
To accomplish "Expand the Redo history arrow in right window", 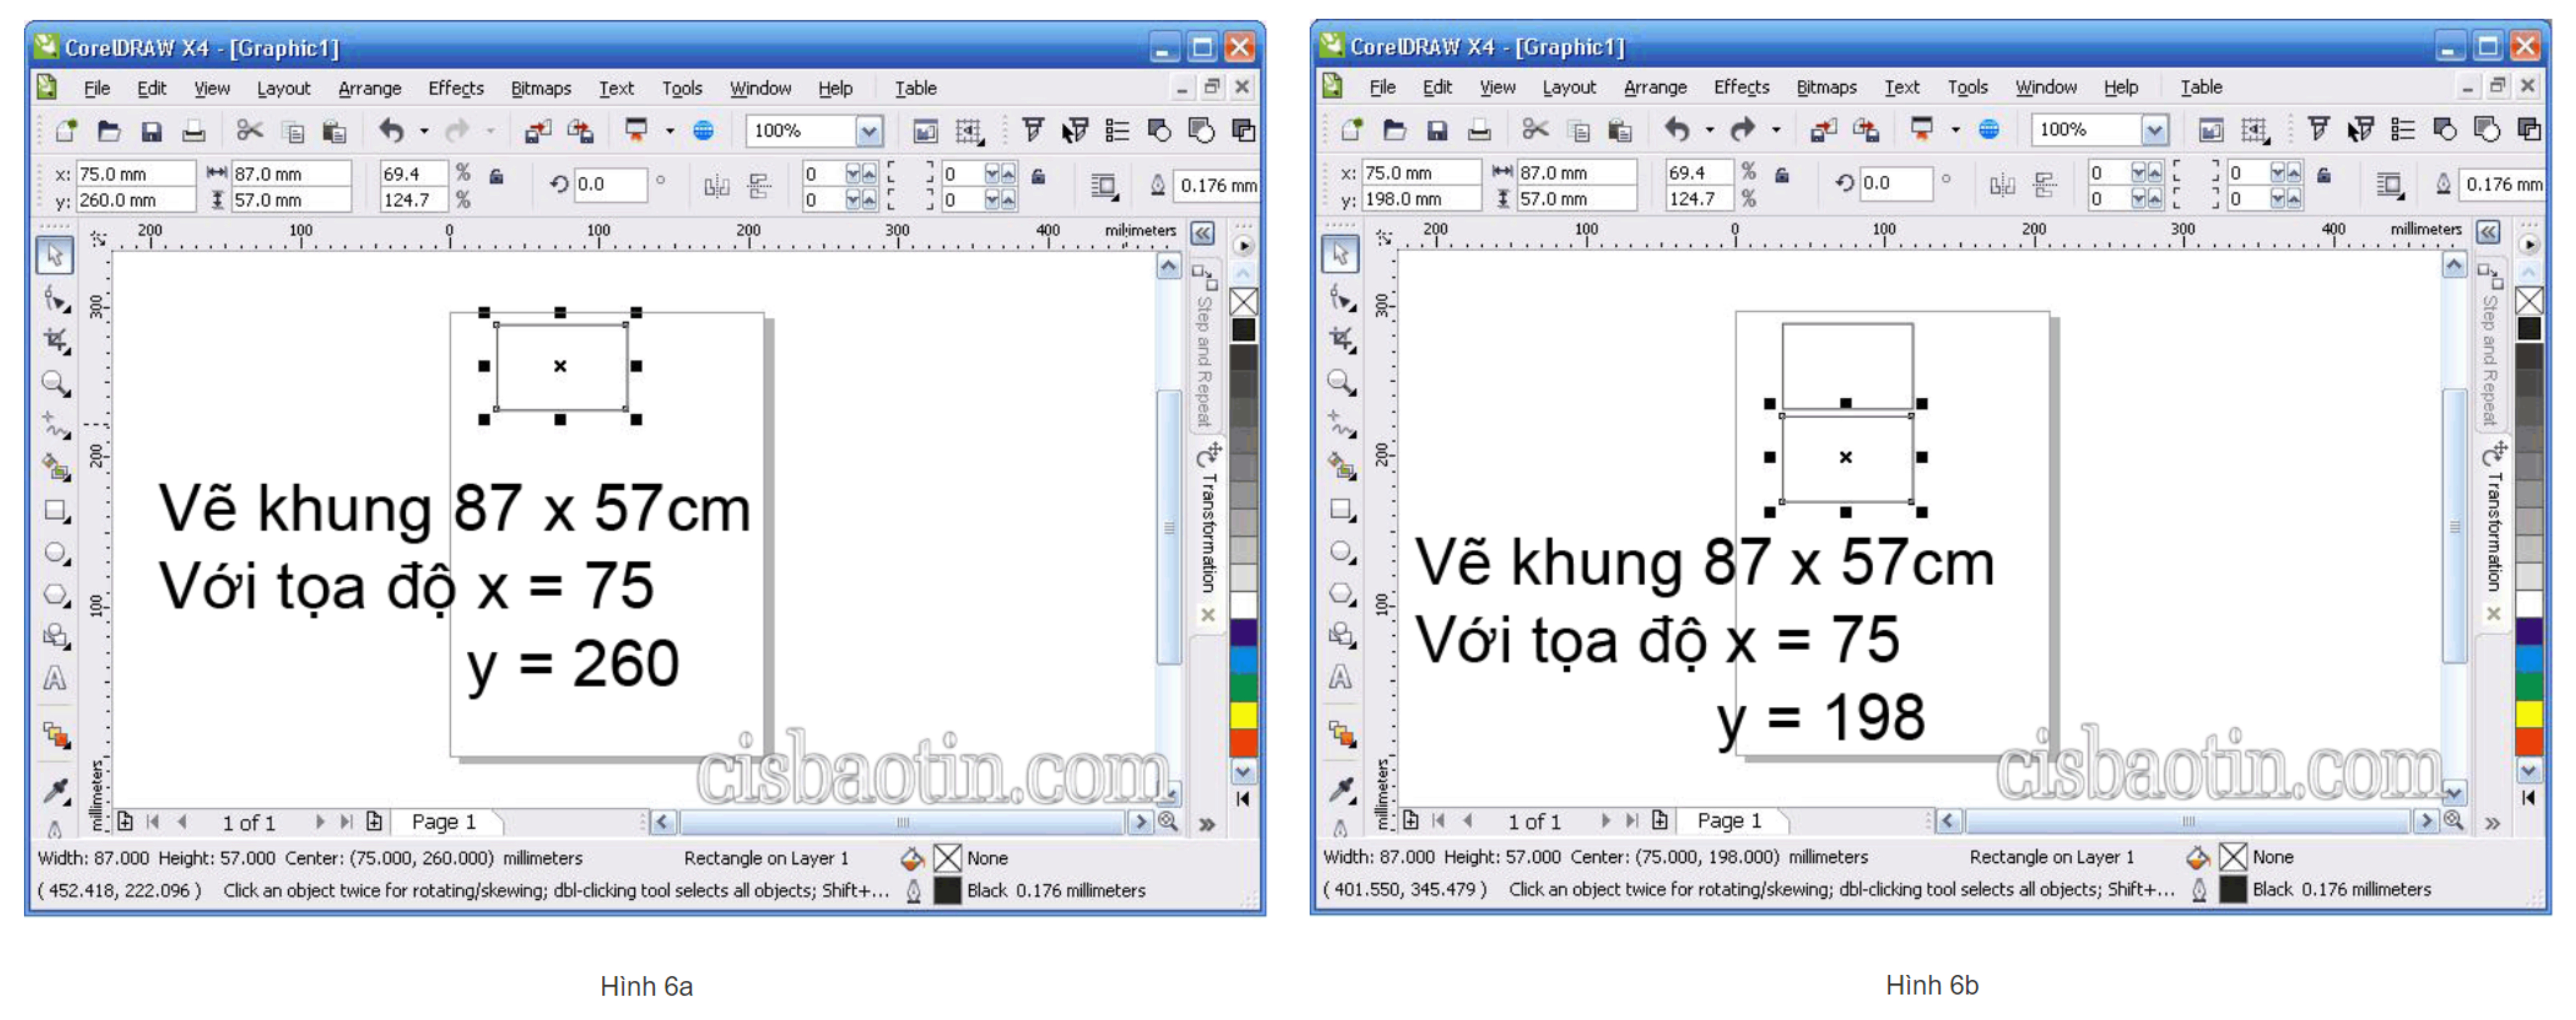I will pyautogui.click(x=1776, y=130).
